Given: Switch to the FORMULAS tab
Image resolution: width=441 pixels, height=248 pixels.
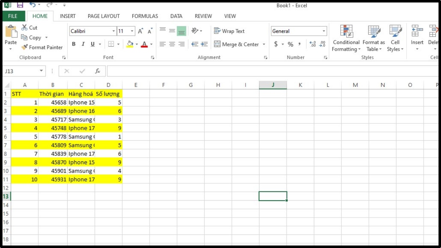Looking at the screenshot, I should [145, 16].
